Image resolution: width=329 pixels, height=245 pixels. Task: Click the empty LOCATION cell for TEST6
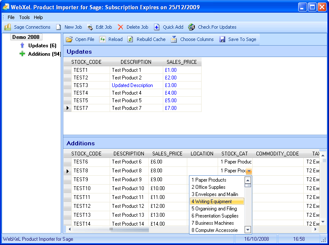(x=202, y=162)
